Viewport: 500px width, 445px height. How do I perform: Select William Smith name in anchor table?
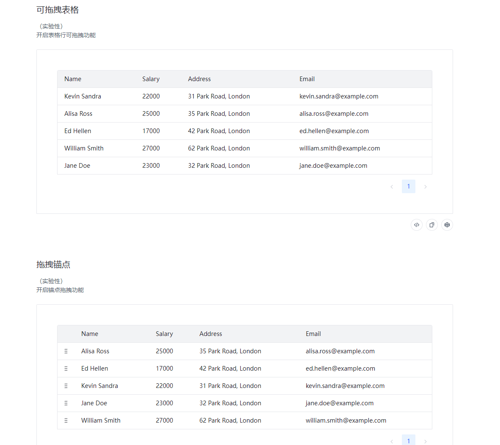coord(101,420)
